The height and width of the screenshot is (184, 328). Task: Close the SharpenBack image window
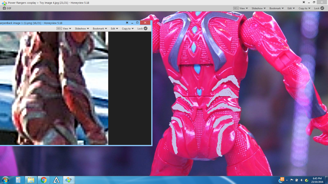pyautogui.click(x=145, y=23)
